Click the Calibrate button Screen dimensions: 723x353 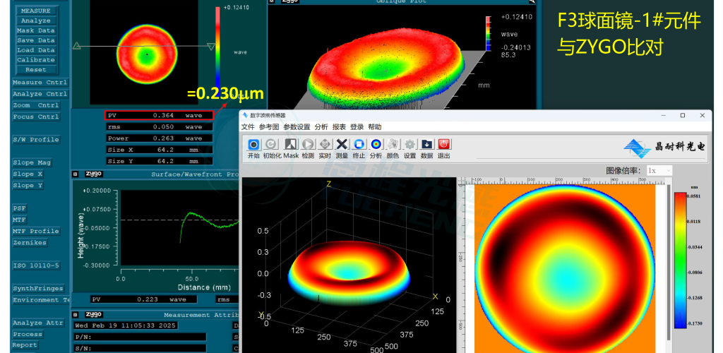36,60
